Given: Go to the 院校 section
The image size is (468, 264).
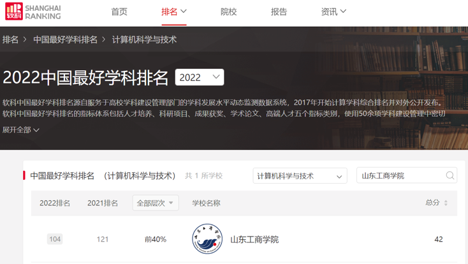Looking at the screenshot, I should 229,11.
